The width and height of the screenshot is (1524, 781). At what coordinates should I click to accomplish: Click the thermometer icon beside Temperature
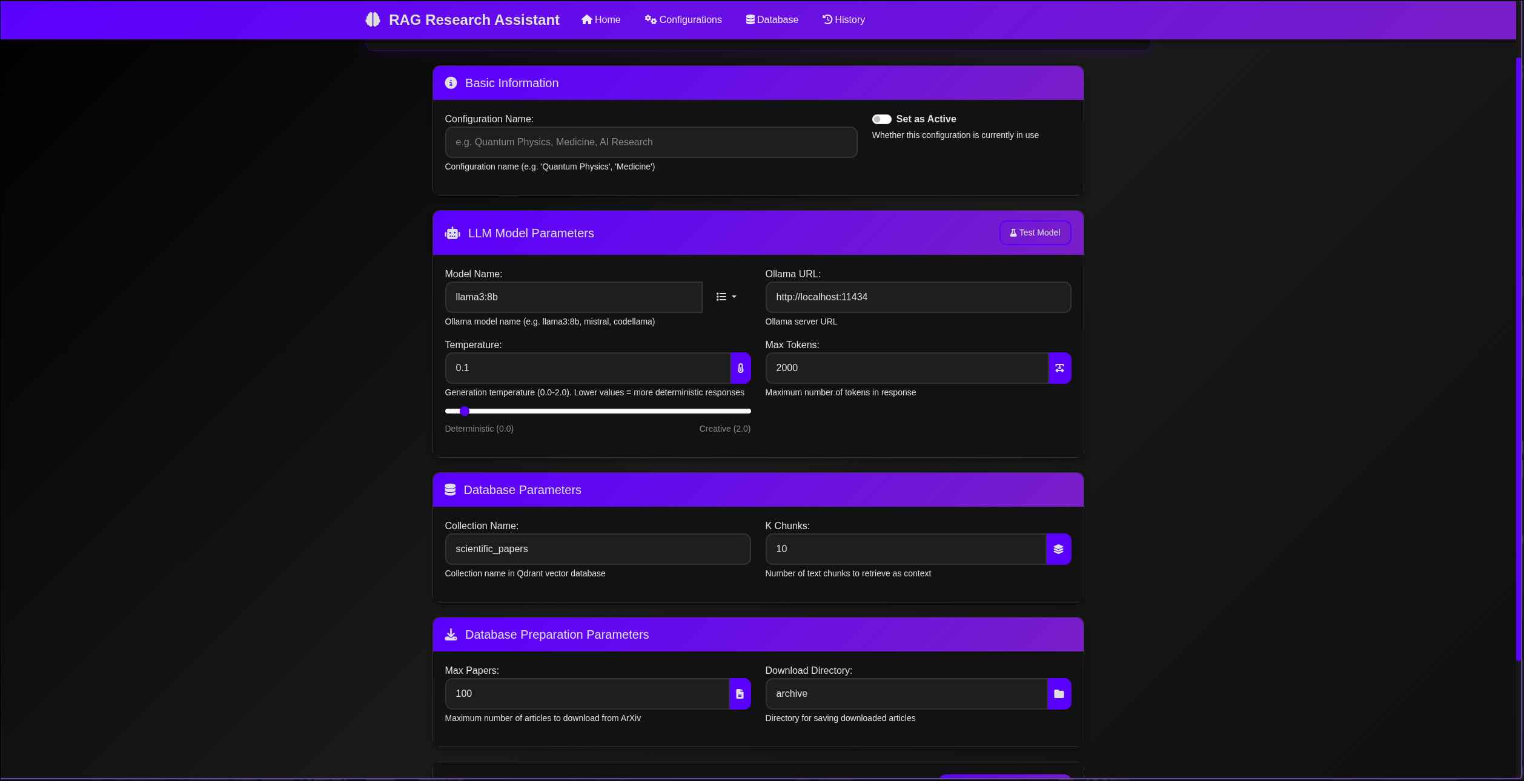(x=740, y=368)
